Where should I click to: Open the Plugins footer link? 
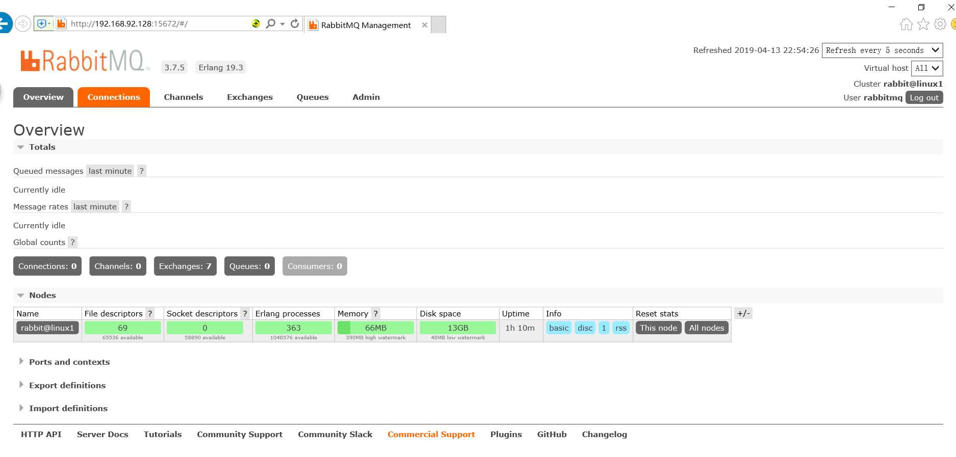[x=506, y=435]
